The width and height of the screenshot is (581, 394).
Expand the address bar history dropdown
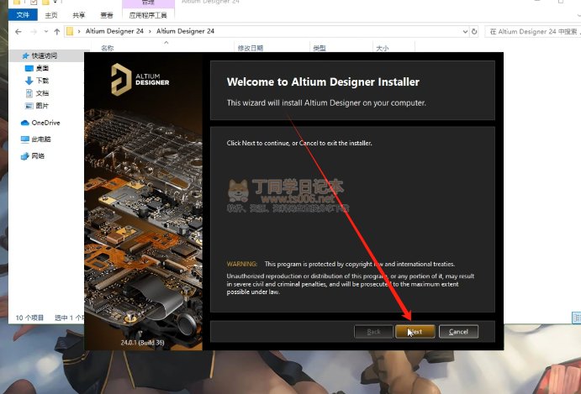click(x=466, y=31)
